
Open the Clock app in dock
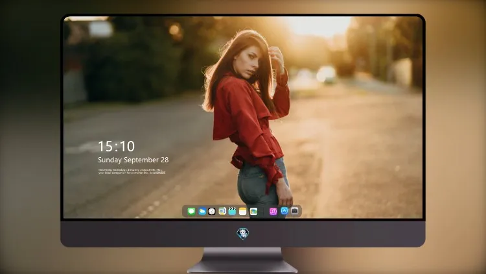212,211
